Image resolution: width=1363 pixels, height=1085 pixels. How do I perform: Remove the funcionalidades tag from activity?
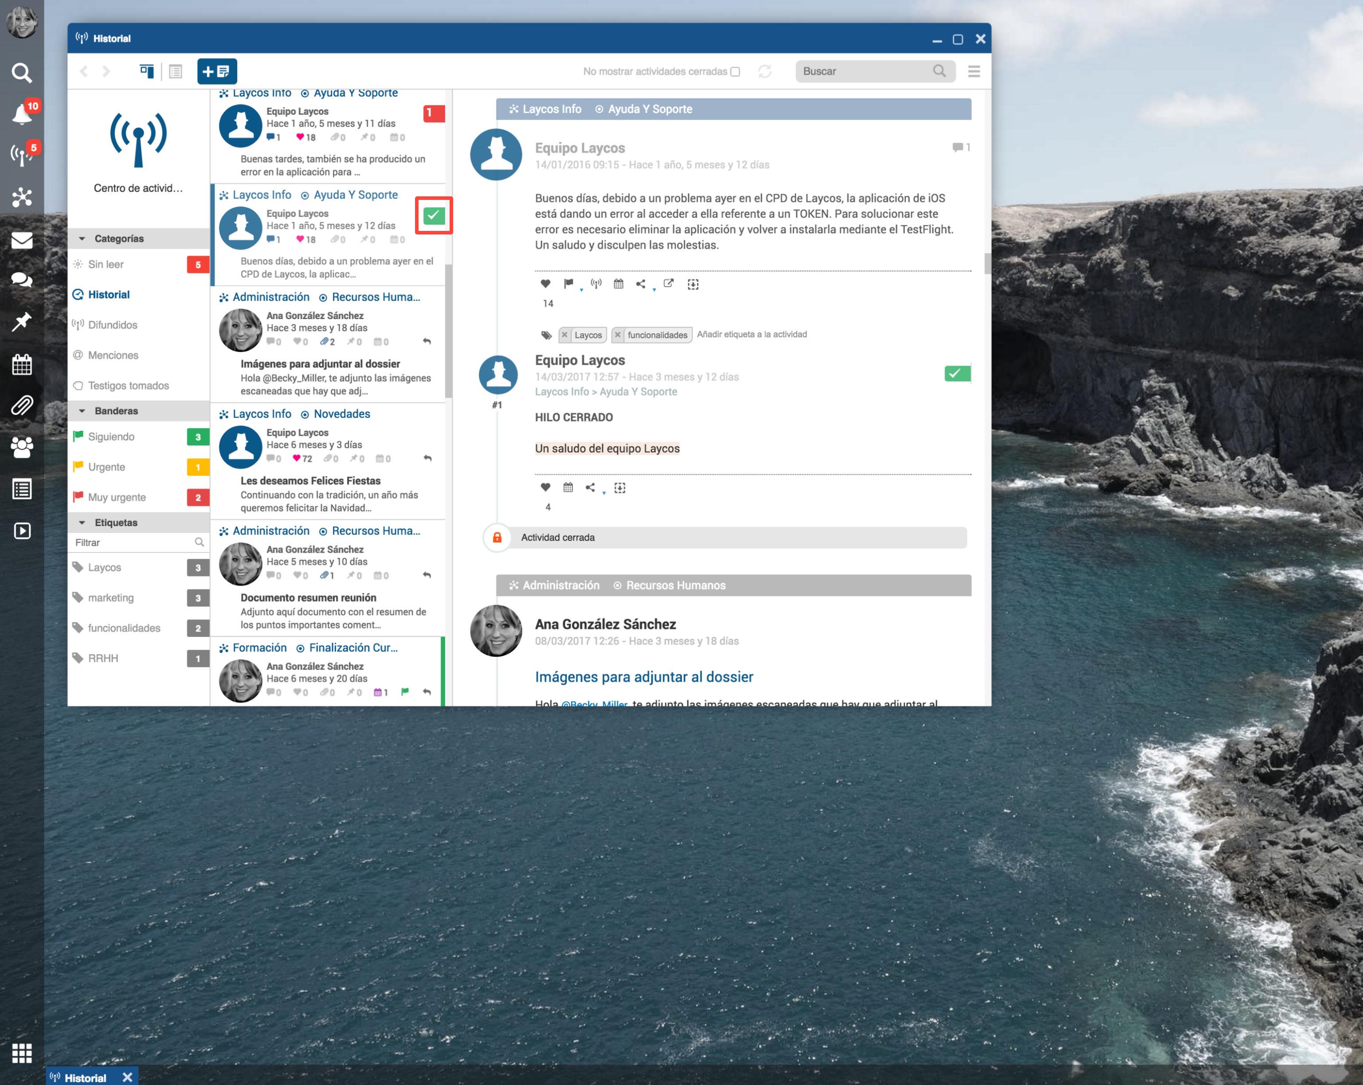coord(618,335)
